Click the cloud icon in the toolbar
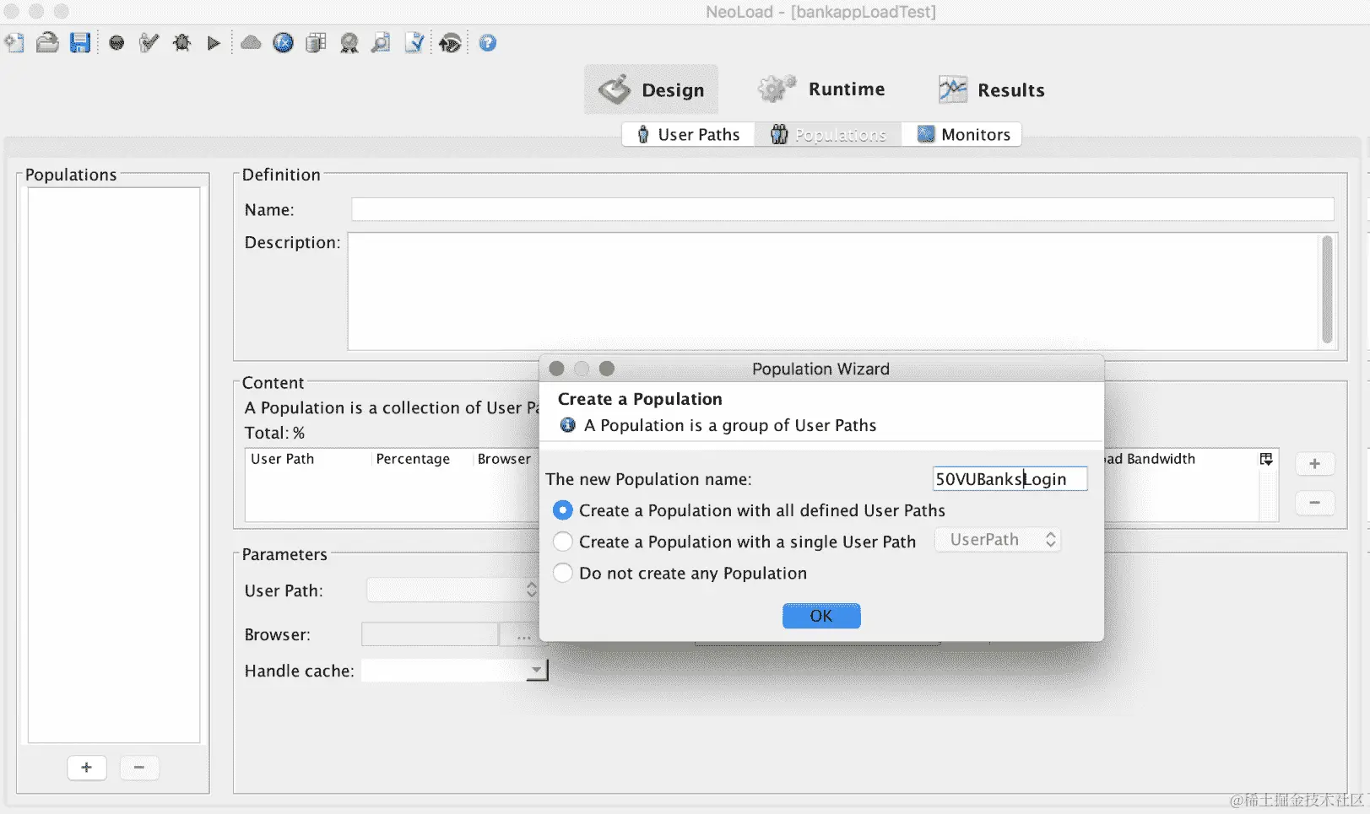Viewport: 1370px width, 814px height. tap(251, 43)
